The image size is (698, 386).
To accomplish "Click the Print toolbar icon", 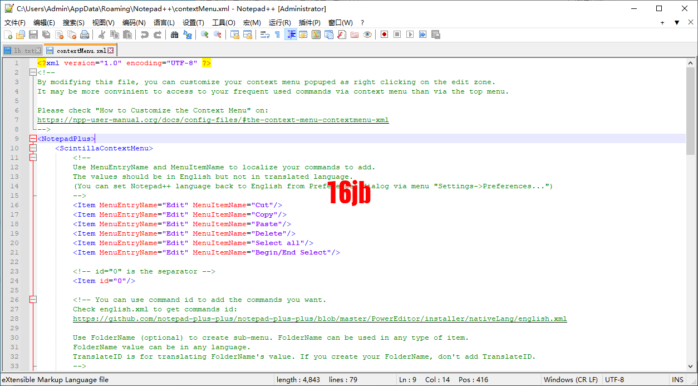I will coord(85,35).
